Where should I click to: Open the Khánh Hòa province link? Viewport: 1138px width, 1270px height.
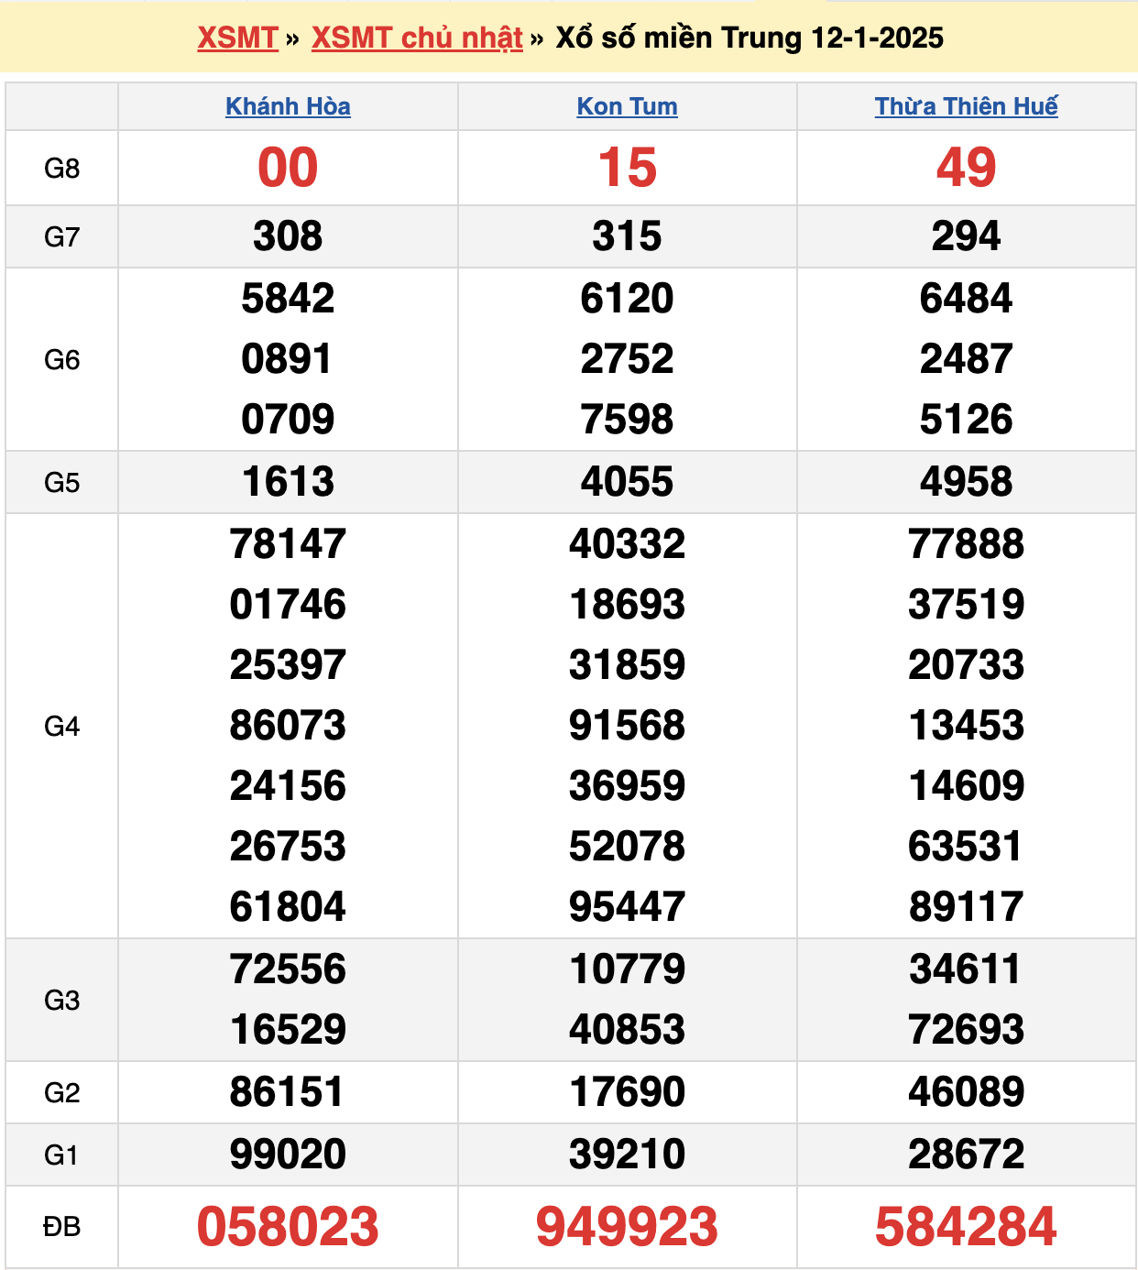tap(288, 106)
